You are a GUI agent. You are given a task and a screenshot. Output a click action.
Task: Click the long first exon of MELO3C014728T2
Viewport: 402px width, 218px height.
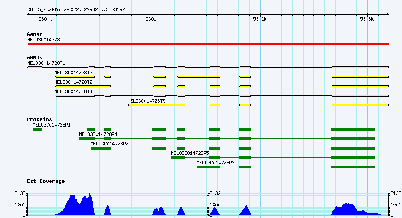[x=83, y=86]
